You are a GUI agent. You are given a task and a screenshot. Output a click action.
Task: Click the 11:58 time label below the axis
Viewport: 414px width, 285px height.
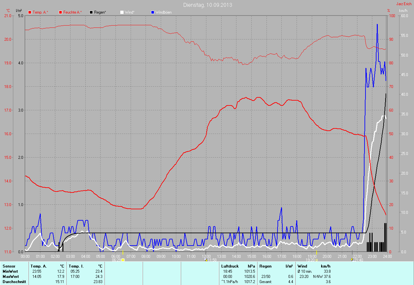click(212, 260)
